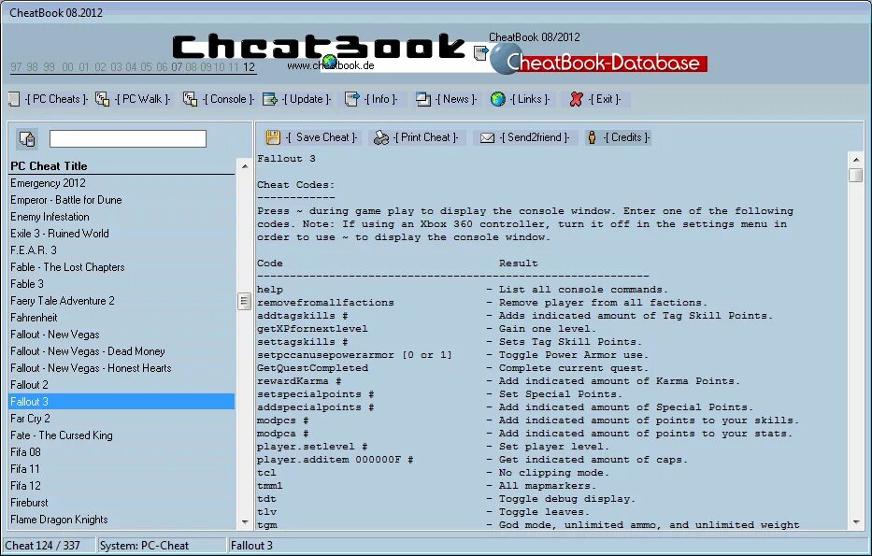
Task: Click the Update arrow icon
Action: (x=270, y=99)
